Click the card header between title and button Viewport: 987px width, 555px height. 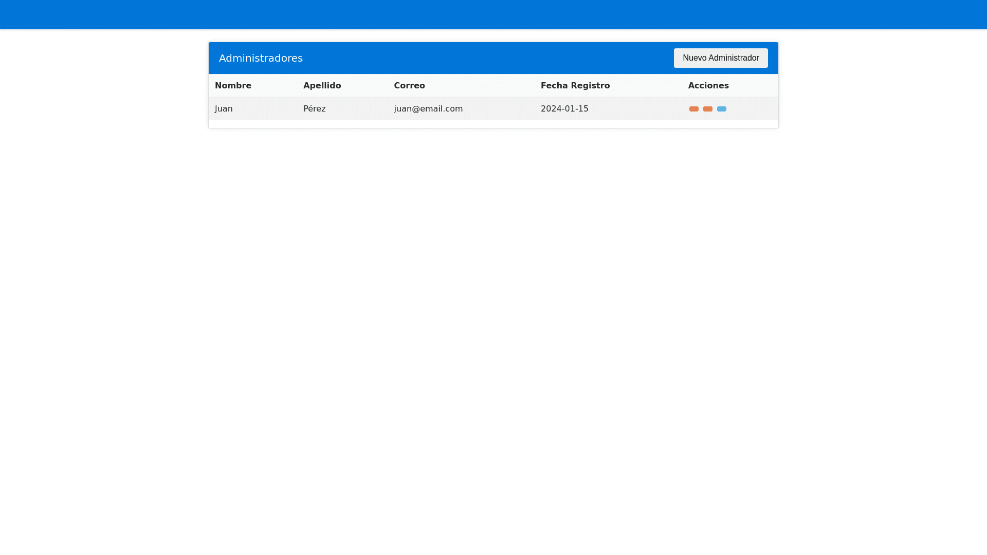[x=488, y=58]
